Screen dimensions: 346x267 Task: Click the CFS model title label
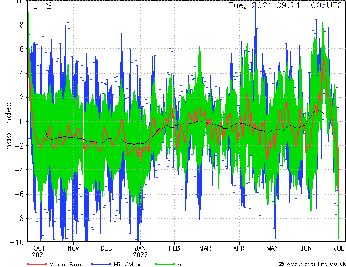tap(42, 5)
